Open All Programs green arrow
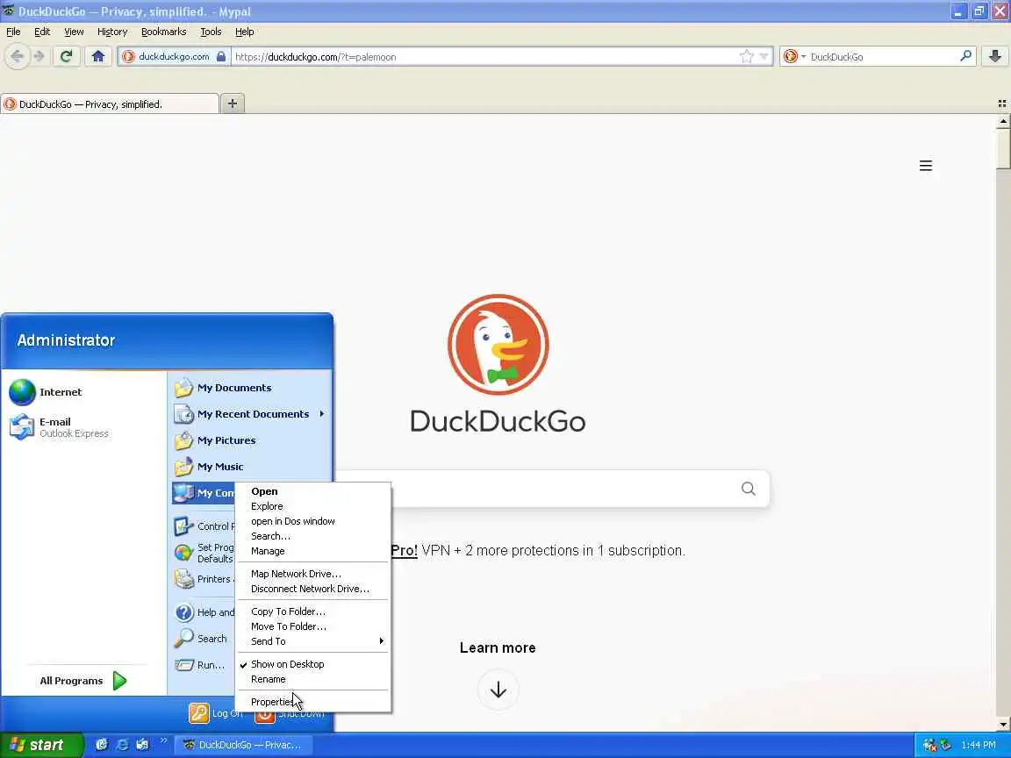This screenshot has height=758, width=1011. 119,681
